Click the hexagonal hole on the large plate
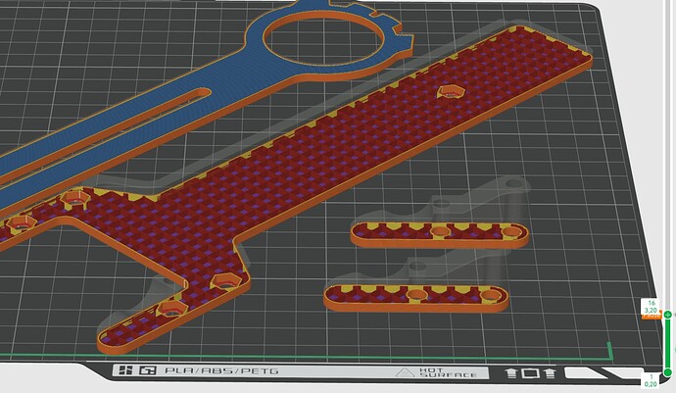Screen dimensions: 676x393 450,90
